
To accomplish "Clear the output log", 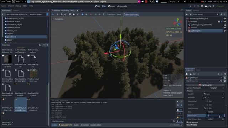I will [x=178, y=102].
